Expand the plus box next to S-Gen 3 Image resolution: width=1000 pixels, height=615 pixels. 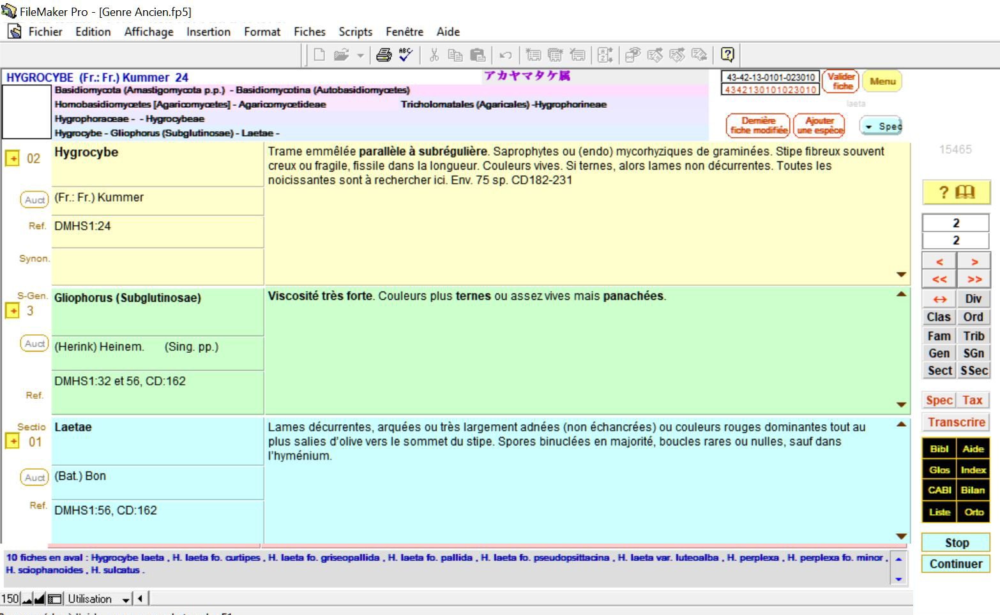coord(13,311)
